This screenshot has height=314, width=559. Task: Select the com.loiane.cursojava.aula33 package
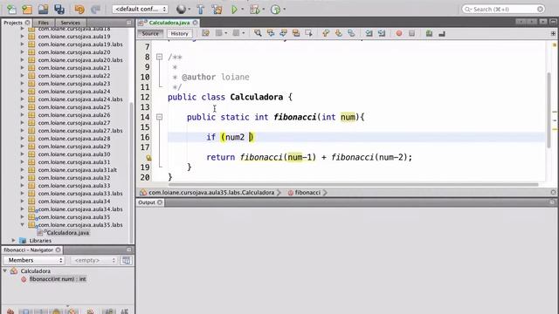tap(74, 186)
